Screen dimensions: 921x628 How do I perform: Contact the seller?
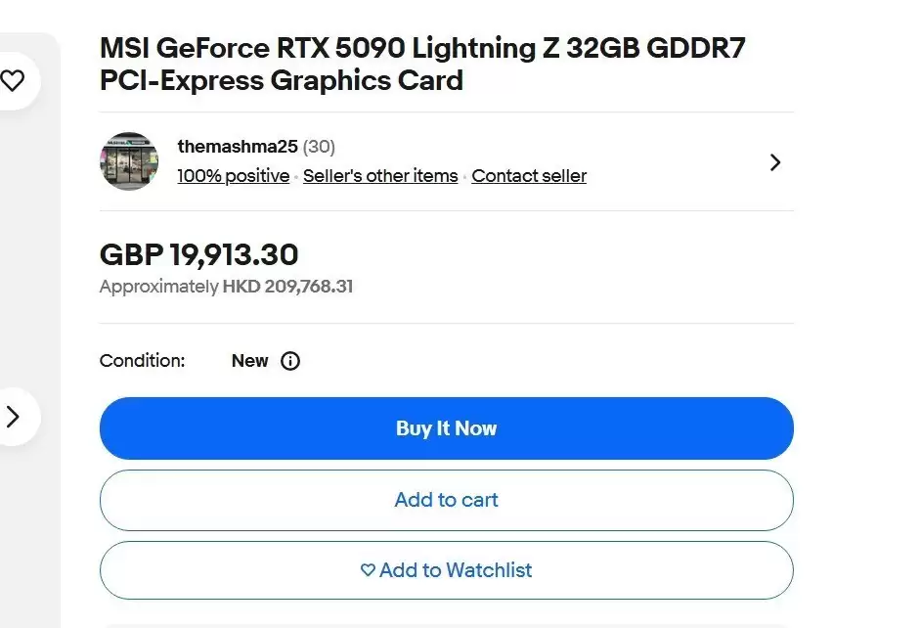pyautogui.click(x=529, y=176)
